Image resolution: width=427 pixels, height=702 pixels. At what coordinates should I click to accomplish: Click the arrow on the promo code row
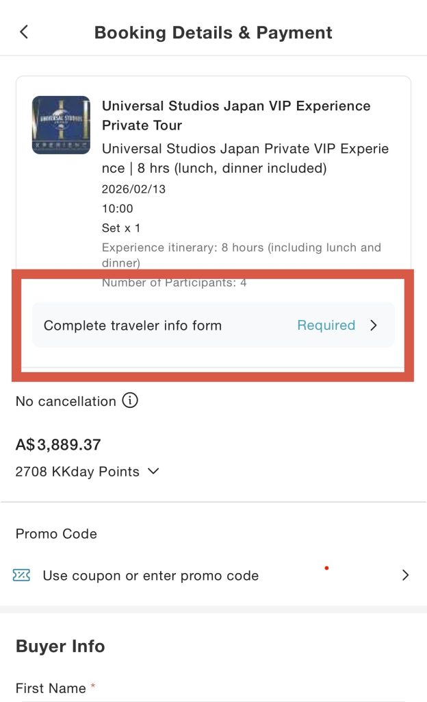tap(405, 575)
